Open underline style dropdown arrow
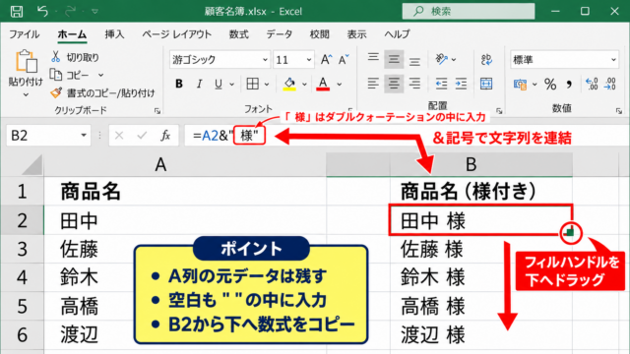This screenshot has width=630, height=354. 232,85
